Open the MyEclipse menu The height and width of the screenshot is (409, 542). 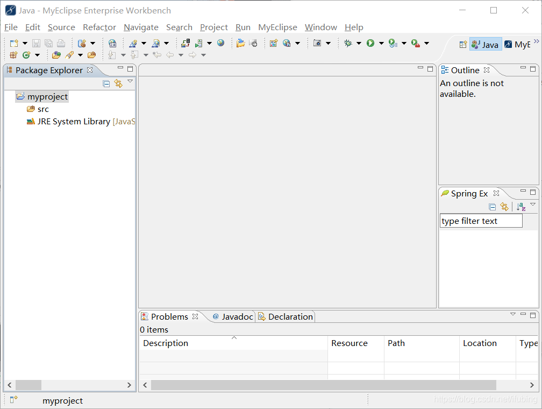pos(277,27)
